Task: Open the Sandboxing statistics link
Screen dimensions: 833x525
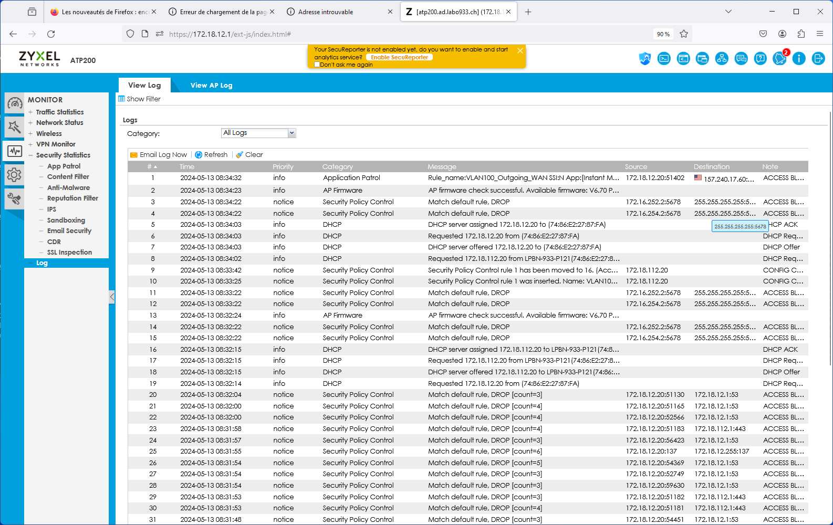Action: 66,220
